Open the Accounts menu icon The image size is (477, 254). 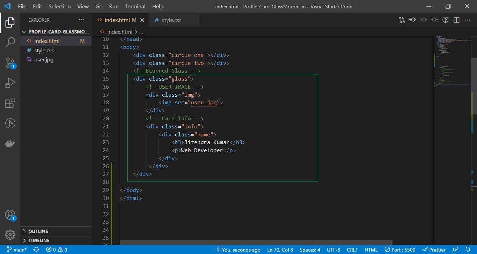(x=10, y=215)
